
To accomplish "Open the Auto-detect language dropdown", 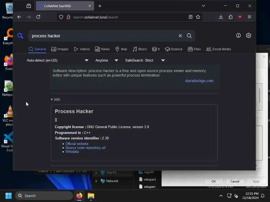I will [58, 60].
